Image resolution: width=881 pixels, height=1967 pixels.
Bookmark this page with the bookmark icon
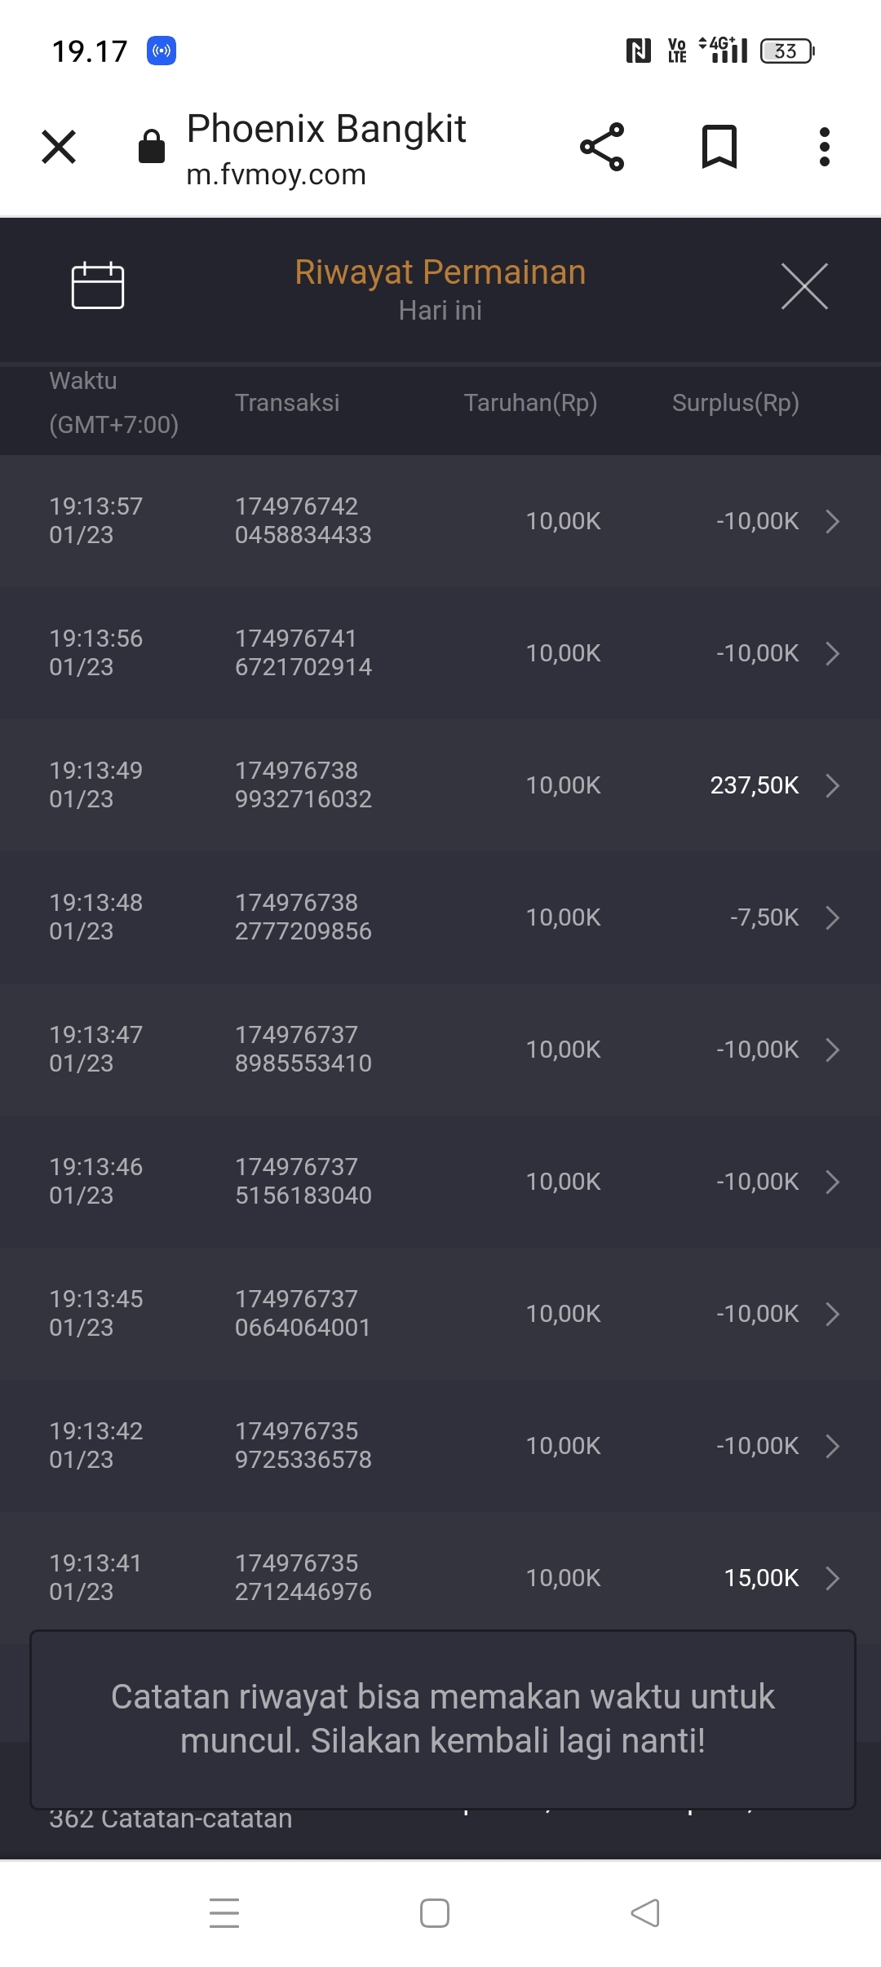[719, 148]
